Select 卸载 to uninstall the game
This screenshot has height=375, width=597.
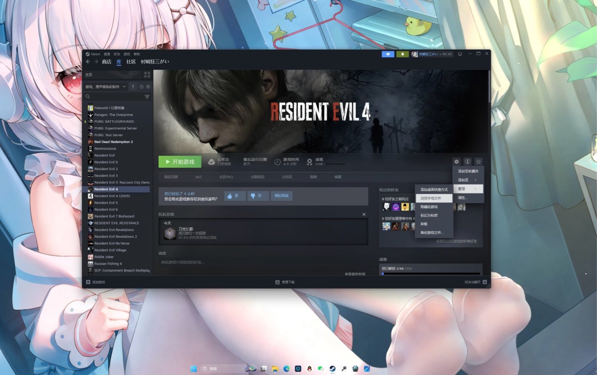click(x=434, y=224)
